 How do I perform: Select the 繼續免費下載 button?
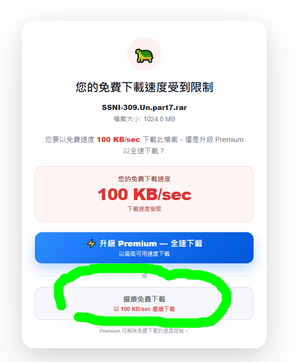pyautogui.click(x=144, y=303)
